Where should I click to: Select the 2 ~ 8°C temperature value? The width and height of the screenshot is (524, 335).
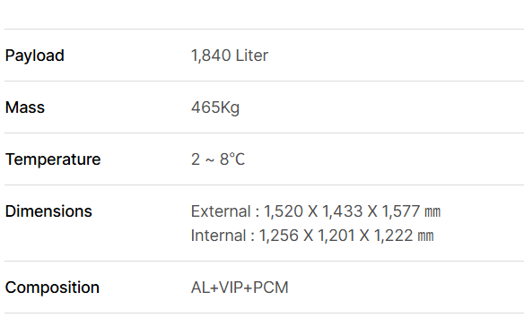point(218,159)
